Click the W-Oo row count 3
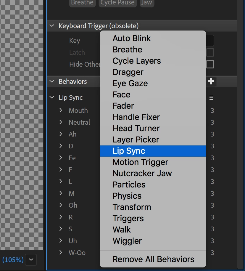 212,253
